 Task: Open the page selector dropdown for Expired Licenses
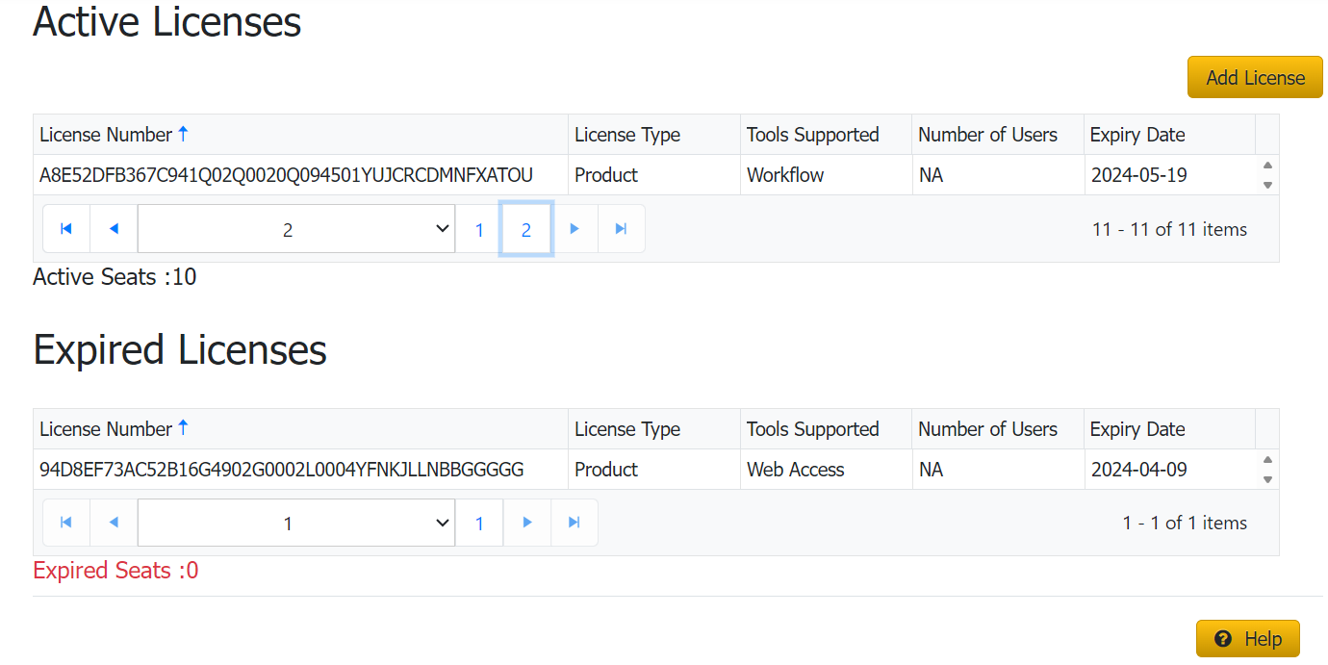click(x=295, y=522)
